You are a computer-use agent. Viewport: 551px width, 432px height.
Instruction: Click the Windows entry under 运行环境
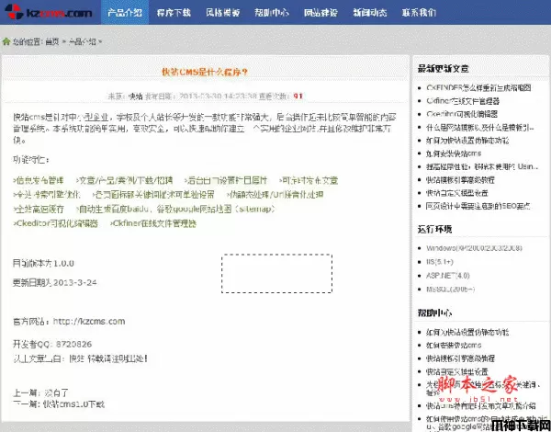[x=474, y=248]
